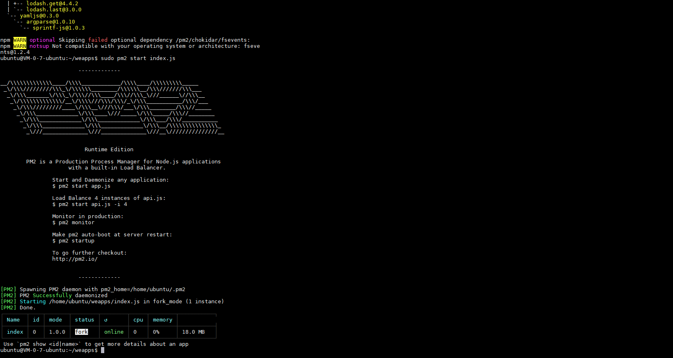Click the "18.0 MB" memory value
Screen dimensions: 673x358
[193, 332]
